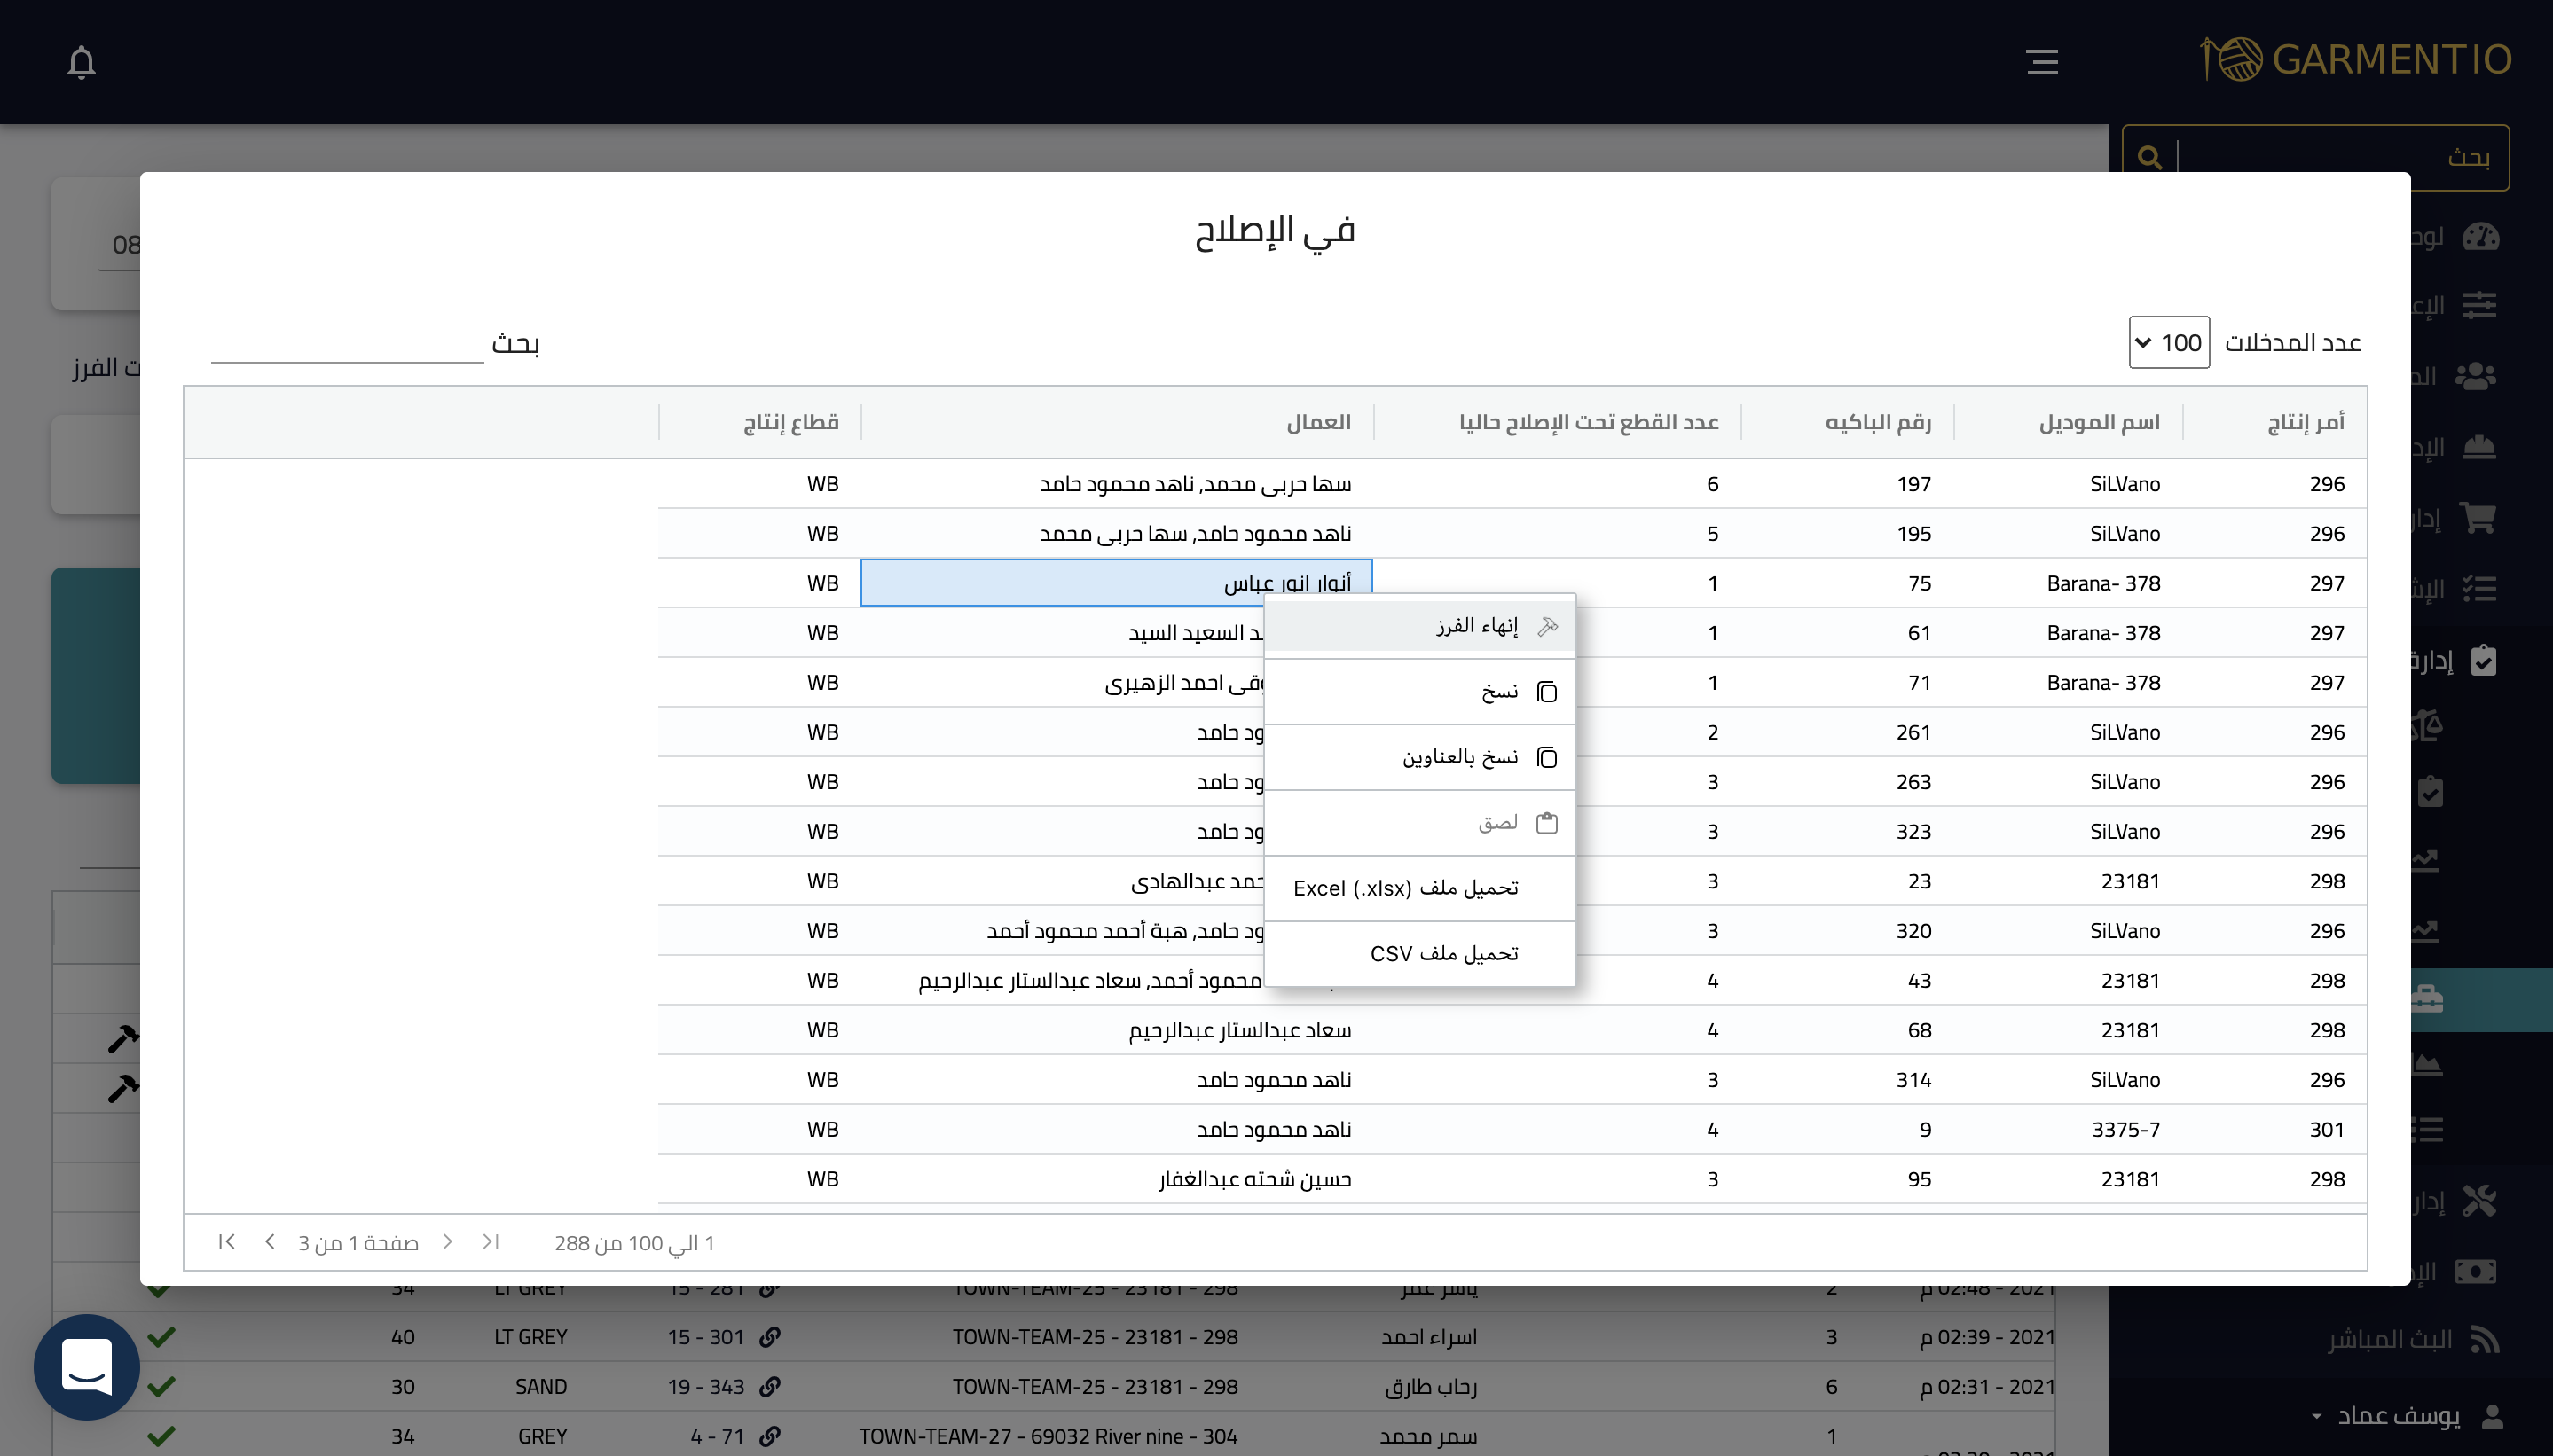
Task: Click the copy icon next to نسخ
Action: tap(1546, 692)
